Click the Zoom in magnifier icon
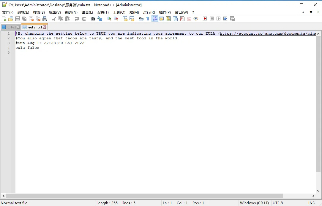This screenshot has height=206, width=322. 109,19
